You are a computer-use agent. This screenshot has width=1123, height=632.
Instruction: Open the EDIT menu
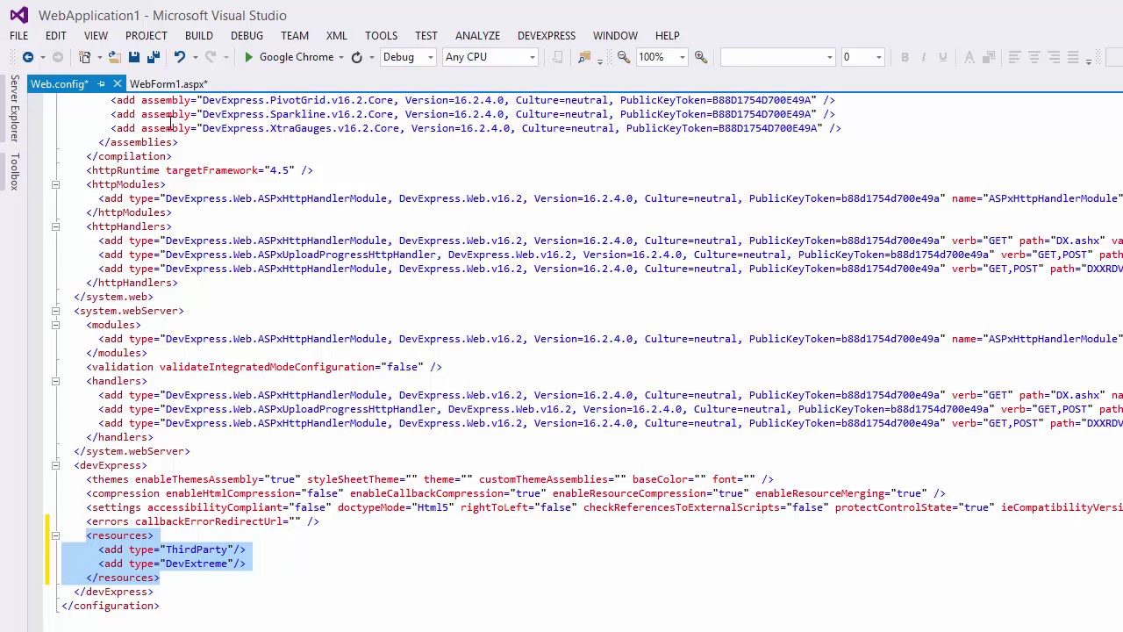55,36
